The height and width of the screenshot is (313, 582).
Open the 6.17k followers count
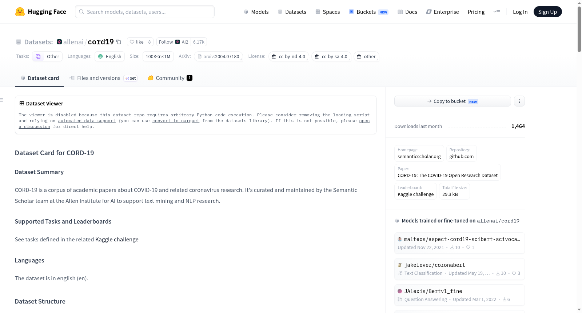[x=199, y=42]
